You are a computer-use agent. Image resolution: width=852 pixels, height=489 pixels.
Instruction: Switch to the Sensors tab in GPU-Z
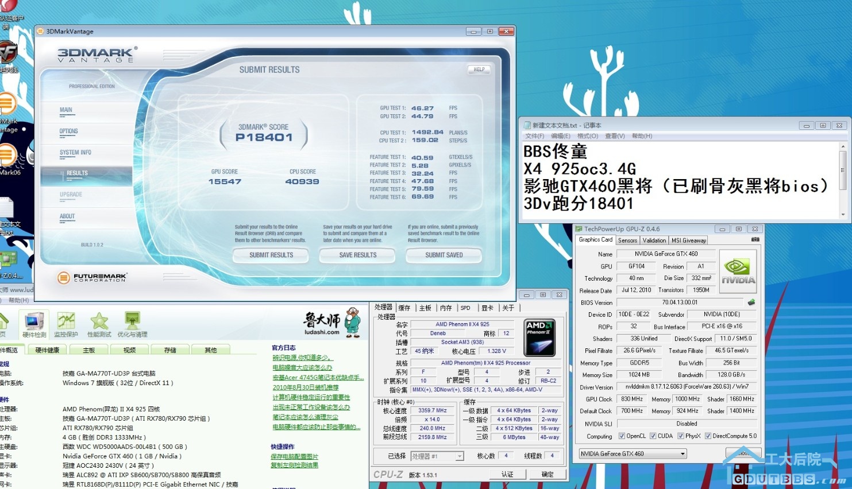point(627,240)
